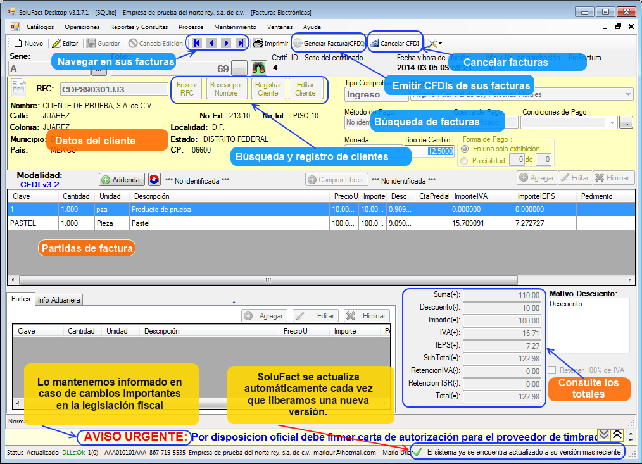Switch to the Info Aduanera tab

click(59, 300)
